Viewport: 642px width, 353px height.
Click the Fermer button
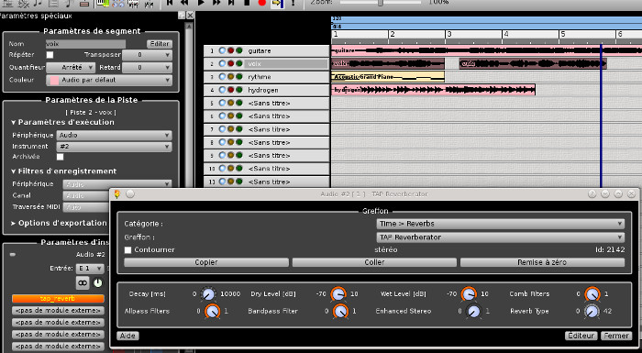(x=616, y=336)
